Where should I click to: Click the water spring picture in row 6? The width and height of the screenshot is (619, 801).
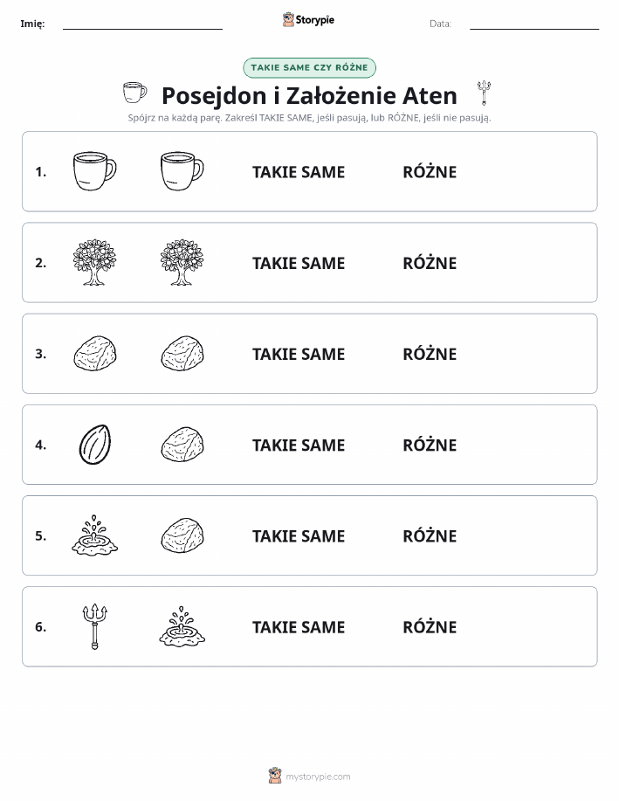(x=182, y=626)
